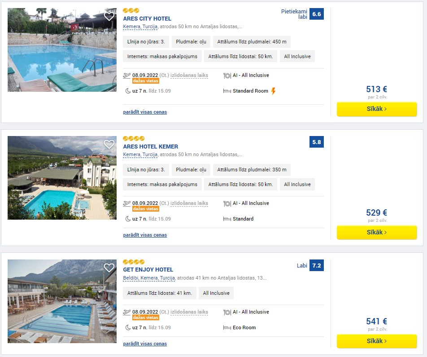Click moon nights icon for Ares Hotel Kemer

[128, 219]
